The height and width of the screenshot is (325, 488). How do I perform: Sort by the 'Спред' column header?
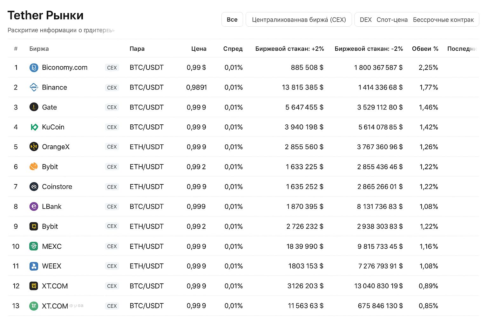tap(233, 49)
